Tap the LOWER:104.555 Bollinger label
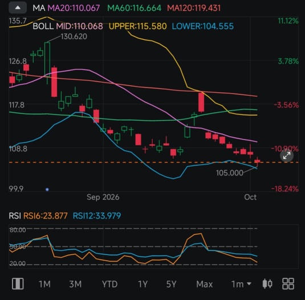305x300 pixels. pyautogui.click(x=203, y=26)
